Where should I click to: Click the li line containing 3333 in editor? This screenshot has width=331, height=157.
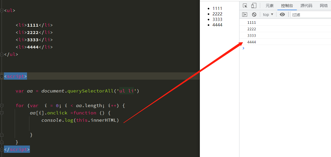[x=34, y=40]
